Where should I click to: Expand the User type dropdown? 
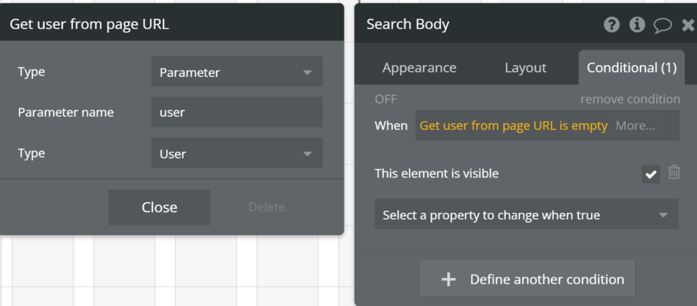(x=237, y=153)
